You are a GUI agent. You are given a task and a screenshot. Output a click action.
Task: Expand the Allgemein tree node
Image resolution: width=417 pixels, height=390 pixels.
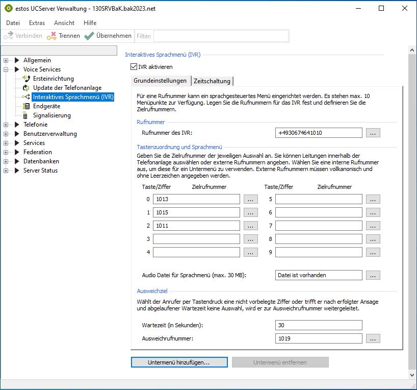[6, 60]
